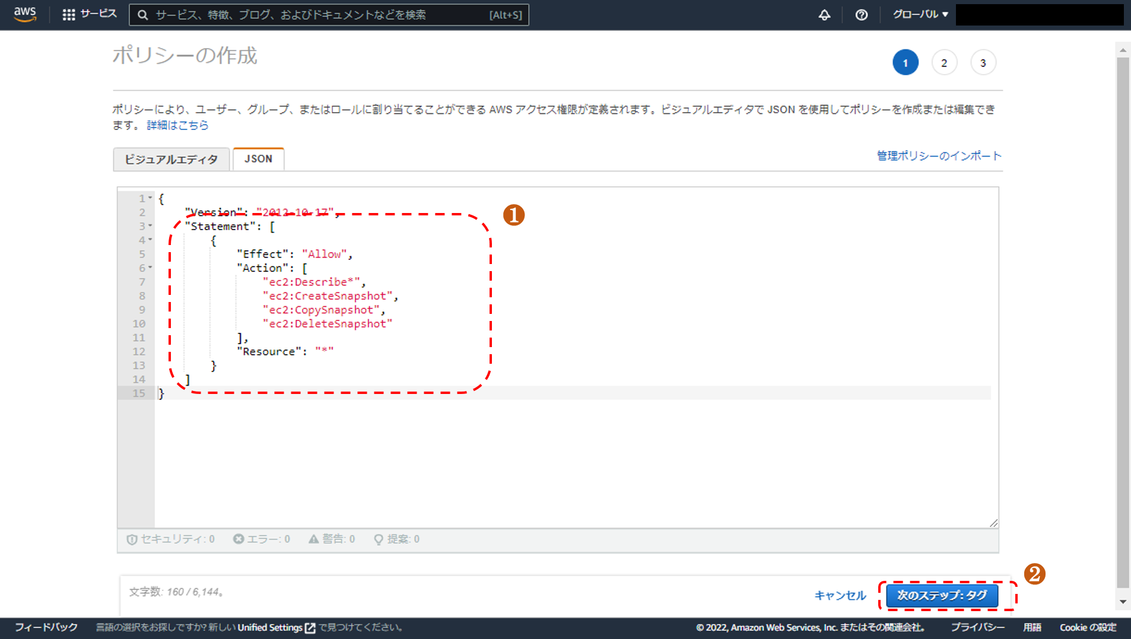Click the suggestions lightbulb icon
This screenshot has height=639, width=1131.
tap(378, 539)
